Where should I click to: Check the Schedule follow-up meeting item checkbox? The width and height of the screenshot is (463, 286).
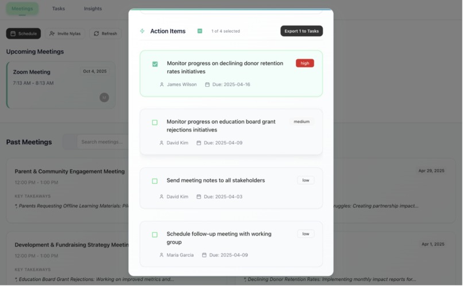point(155,235)
